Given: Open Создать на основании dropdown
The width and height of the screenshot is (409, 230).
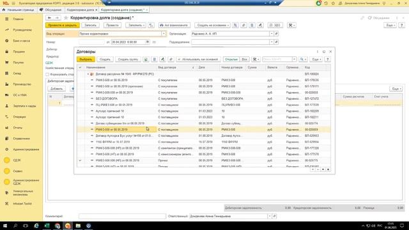Looking at the screenshot, I should (x=213, y=26).
